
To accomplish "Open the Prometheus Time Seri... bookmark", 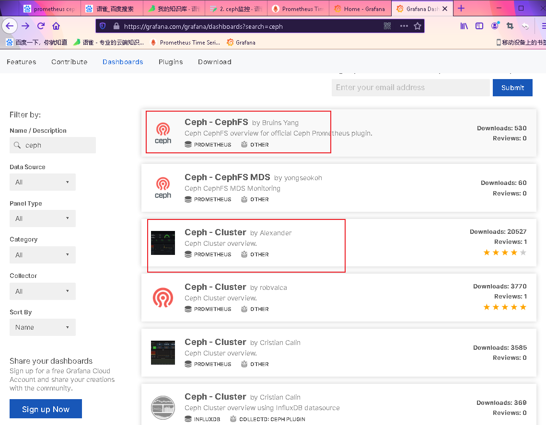I will click(185, 43).
